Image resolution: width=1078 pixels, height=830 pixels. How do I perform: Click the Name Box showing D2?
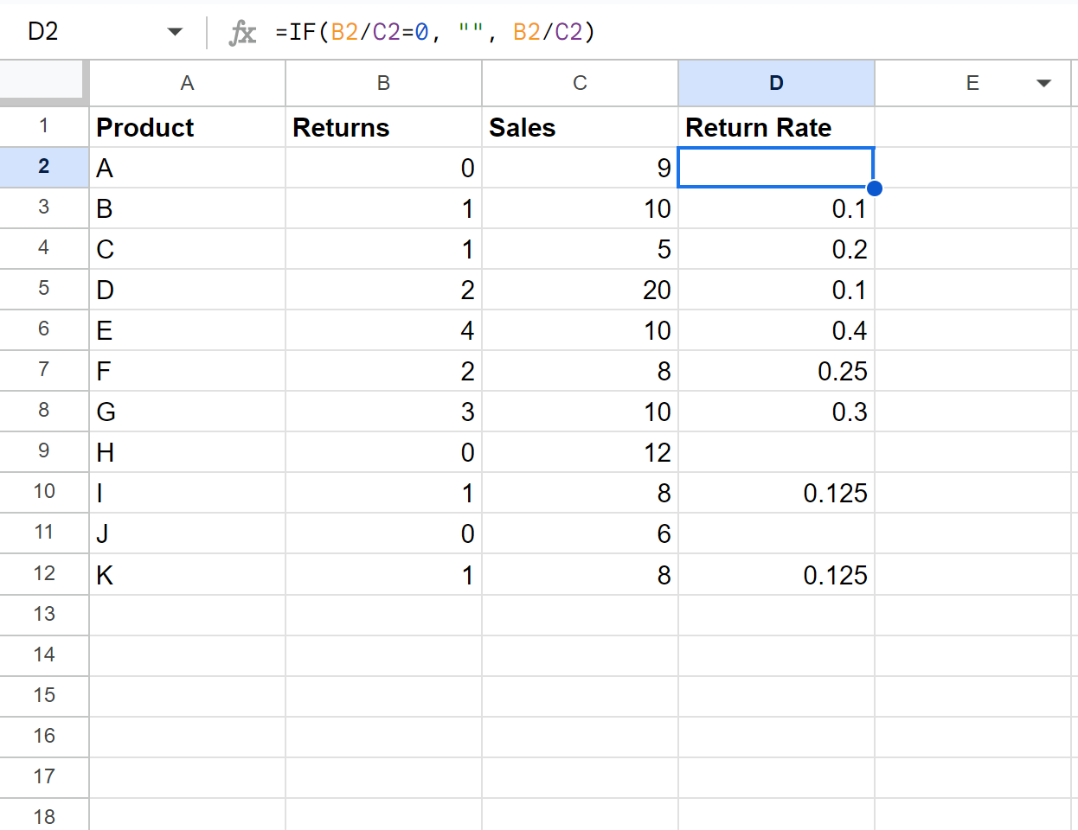point(87,32)
